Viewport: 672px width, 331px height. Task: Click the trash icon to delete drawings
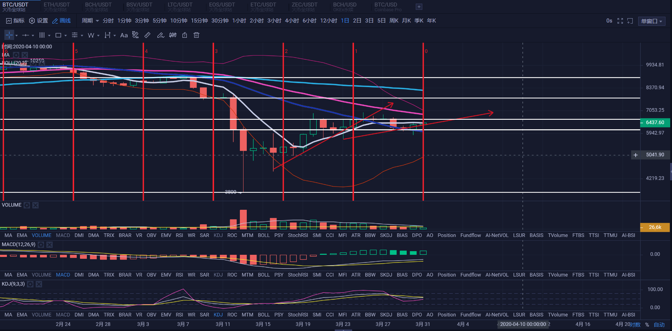point(197,35)
